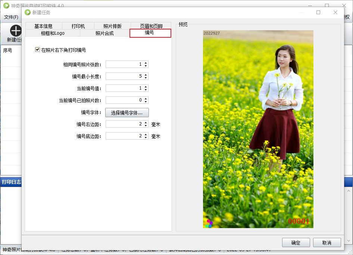Cancel the dialog with 取消
The width and height of the screenshot is (353, 255).
point(327,243)
